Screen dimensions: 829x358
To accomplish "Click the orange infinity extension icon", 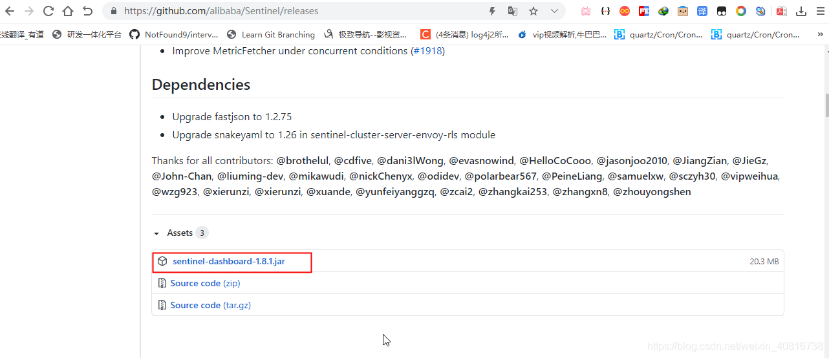I will 625,11.
